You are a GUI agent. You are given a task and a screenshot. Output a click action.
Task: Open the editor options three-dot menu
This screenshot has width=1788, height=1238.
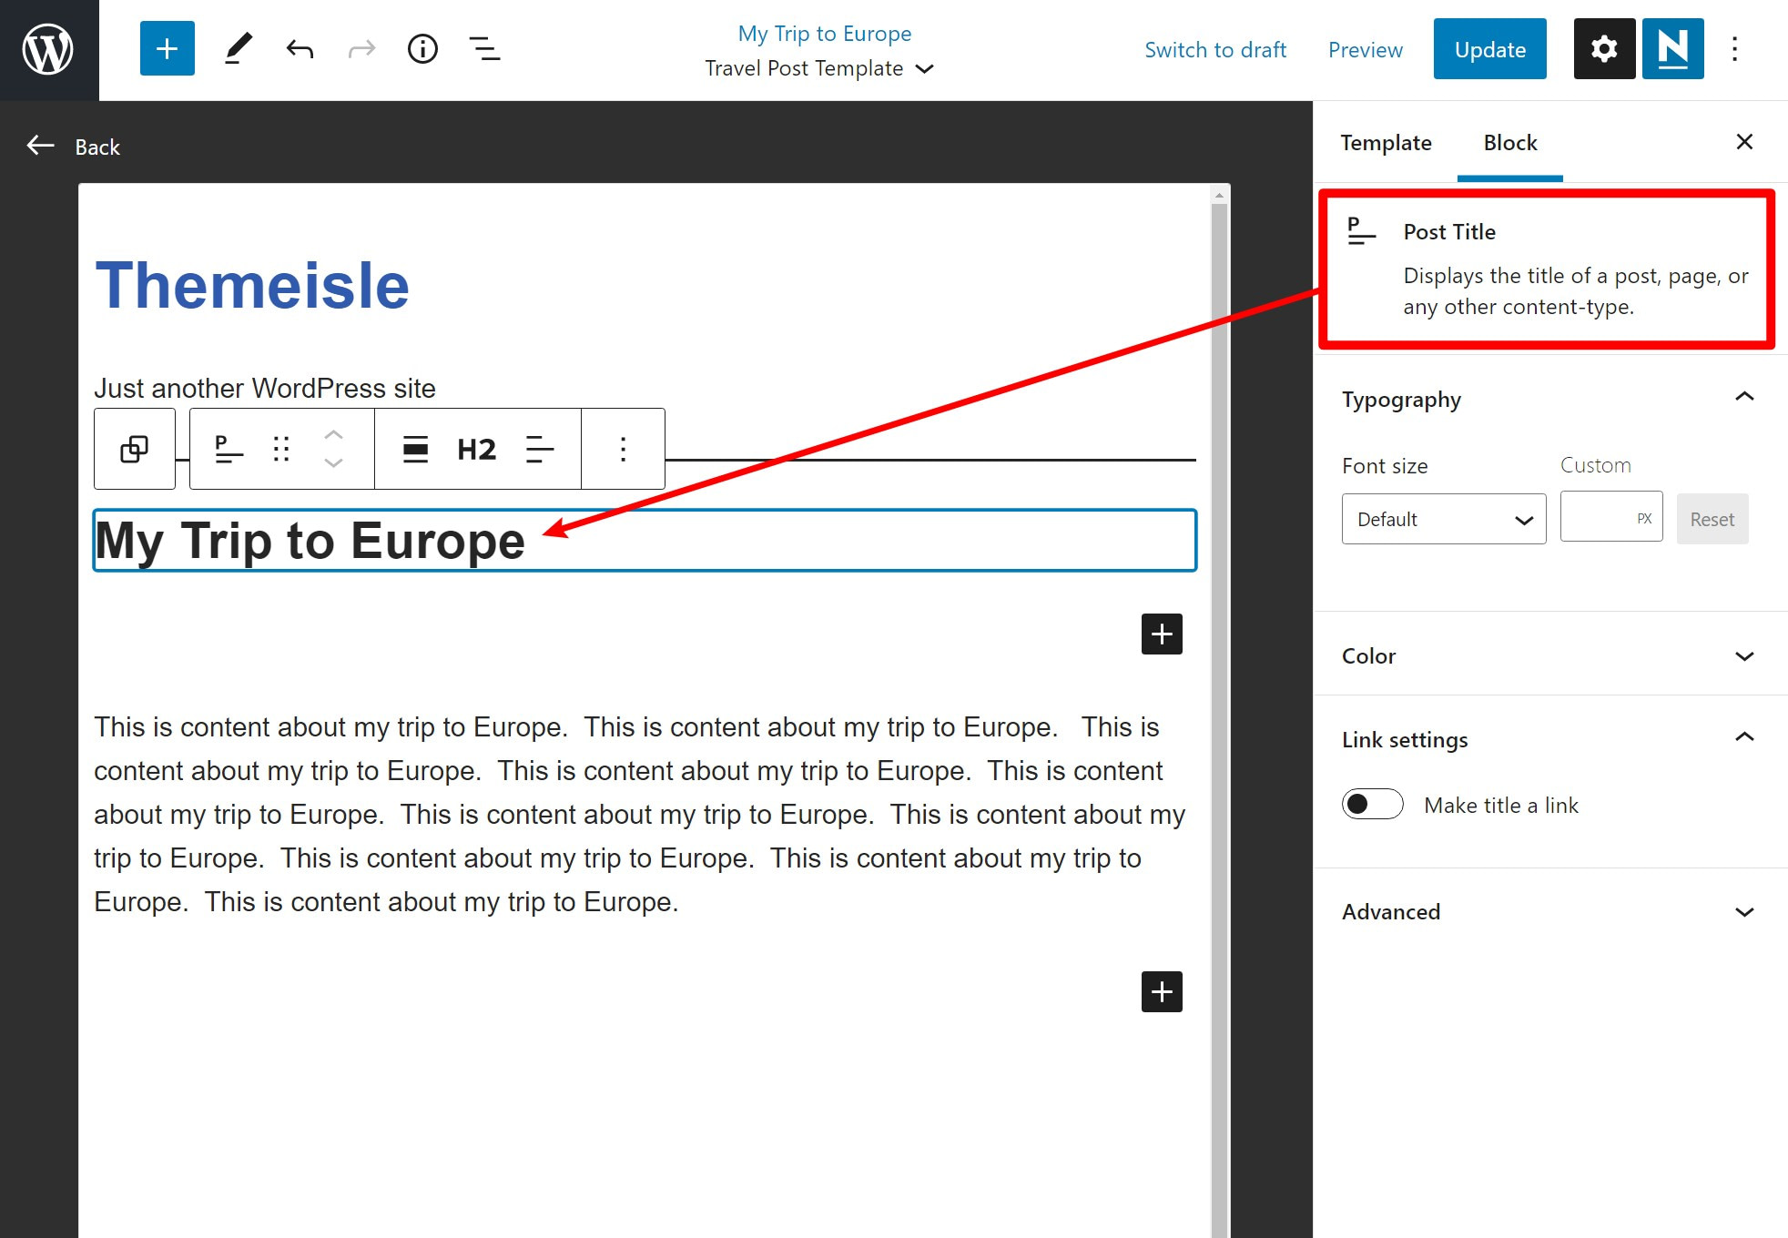(x=1735, y=48)
